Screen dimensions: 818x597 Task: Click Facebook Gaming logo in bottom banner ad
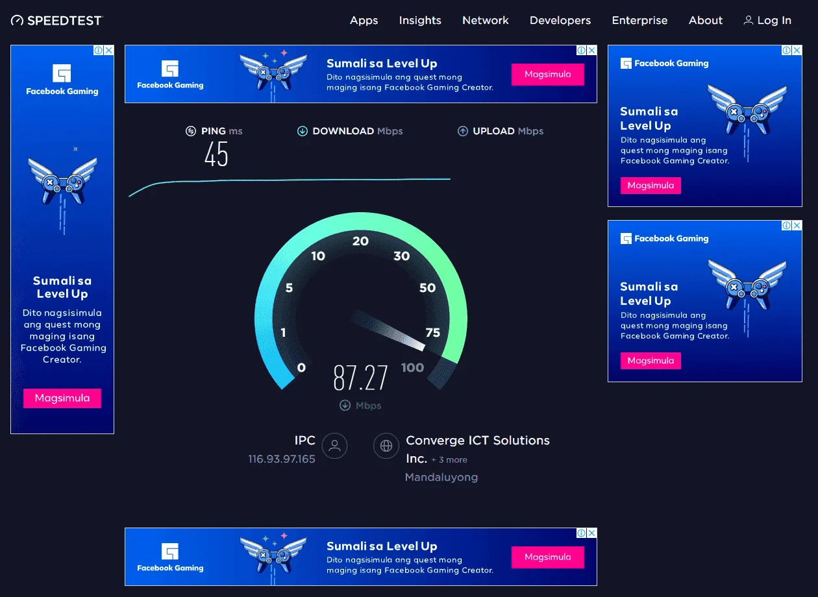coord(170,557)
